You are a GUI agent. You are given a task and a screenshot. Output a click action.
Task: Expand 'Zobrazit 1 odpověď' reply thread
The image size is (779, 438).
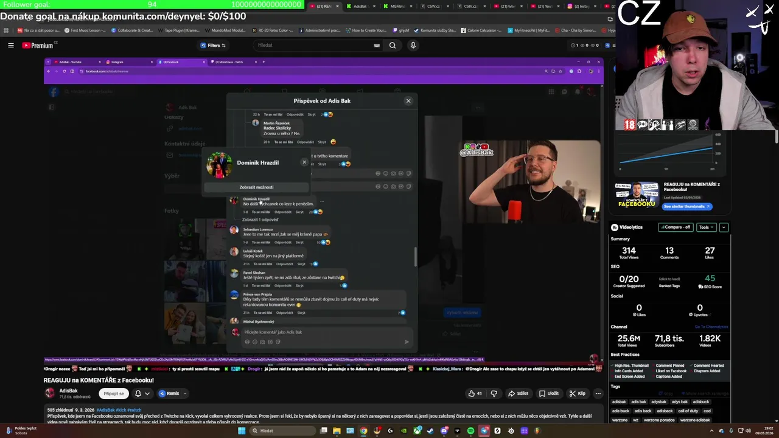(x=260, y=220)
